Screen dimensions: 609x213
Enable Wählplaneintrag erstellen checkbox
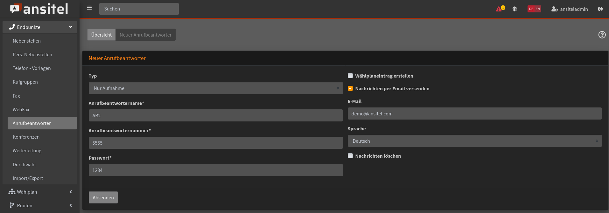pos(350,76)
